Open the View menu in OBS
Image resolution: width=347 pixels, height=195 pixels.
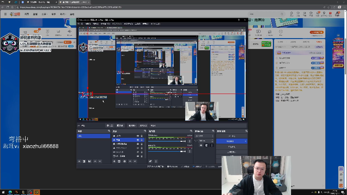95,24
